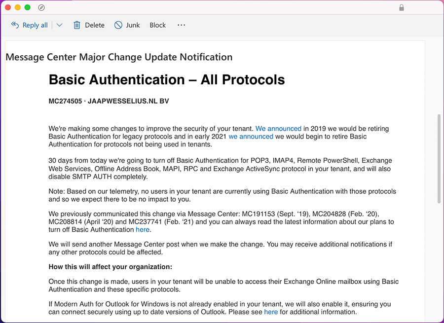
Task: Click 'How this will affect your organization:' heading
Action: [111, 267]
